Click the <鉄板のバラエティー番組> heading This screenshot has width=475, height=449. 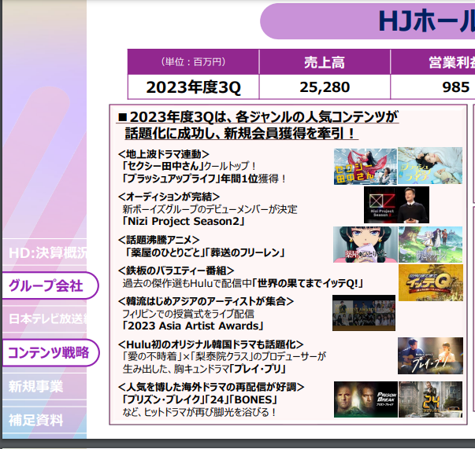coord(176,271)
